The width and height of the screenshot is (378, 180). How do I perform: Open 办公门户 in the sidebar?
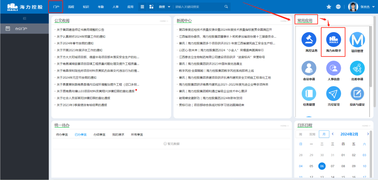click(24, 29)
